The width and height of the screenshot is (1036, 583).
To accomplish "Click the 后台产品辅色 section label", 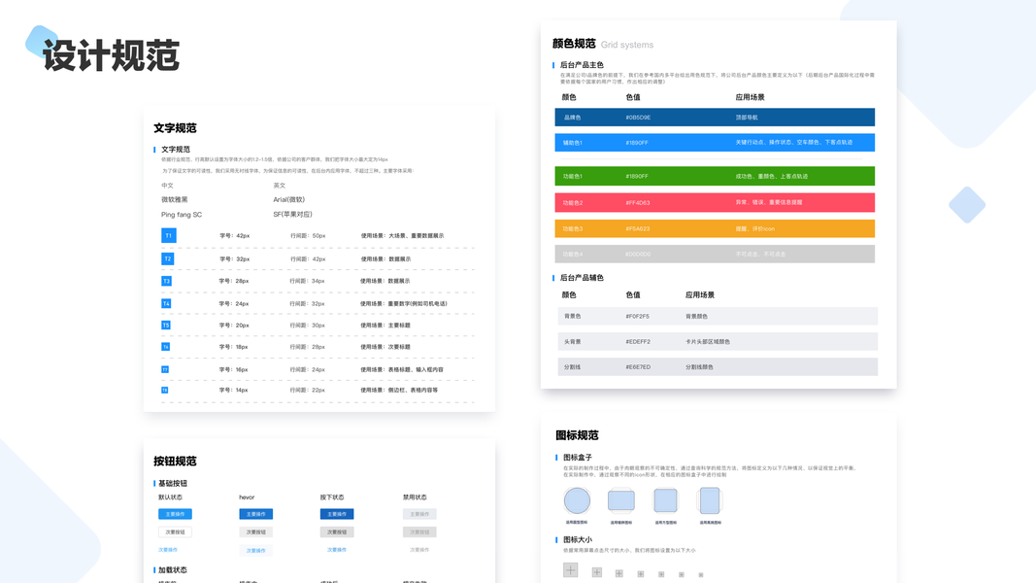I will [582, 278].
